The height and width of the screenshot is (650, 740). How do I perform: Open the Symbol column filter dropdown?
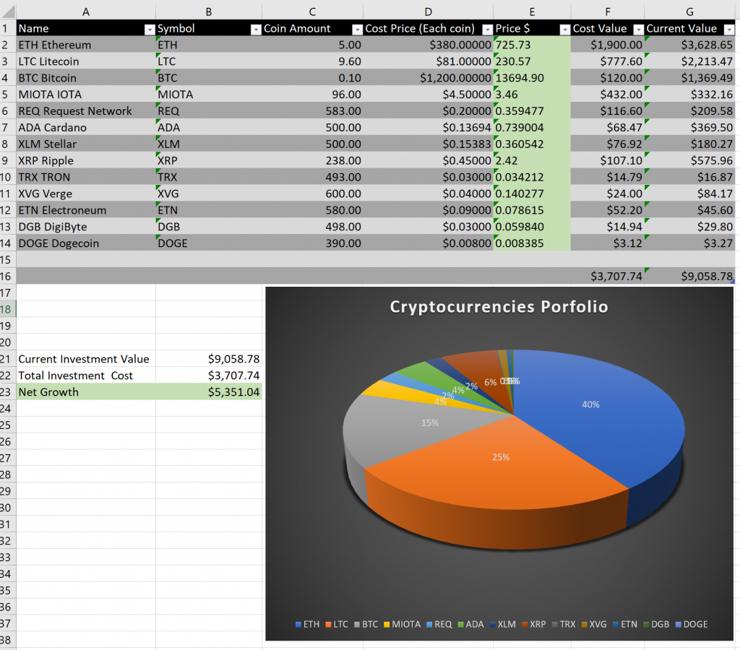coord(256,29)
